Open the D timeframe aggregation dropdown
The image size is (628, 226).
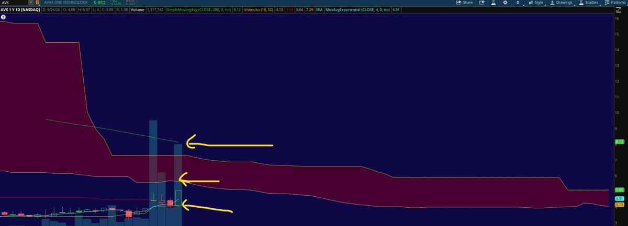(518, 3)
